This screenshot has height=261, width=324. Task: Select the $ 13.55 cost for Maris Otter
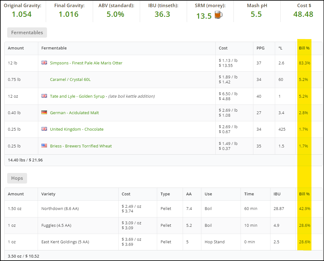(226, 65)
